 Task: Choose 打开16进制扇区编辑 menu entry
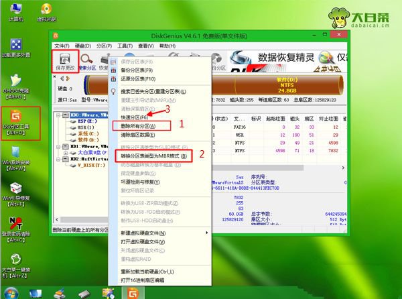click(x=142, y=280)
